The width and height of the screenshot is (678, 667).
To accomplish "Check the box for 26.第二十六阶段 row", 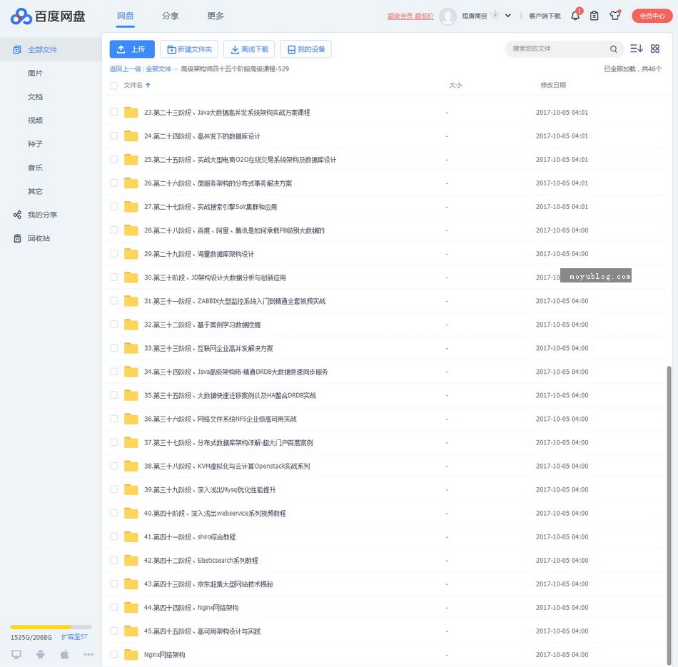I will pyautogui.click(x=113, y=183).
